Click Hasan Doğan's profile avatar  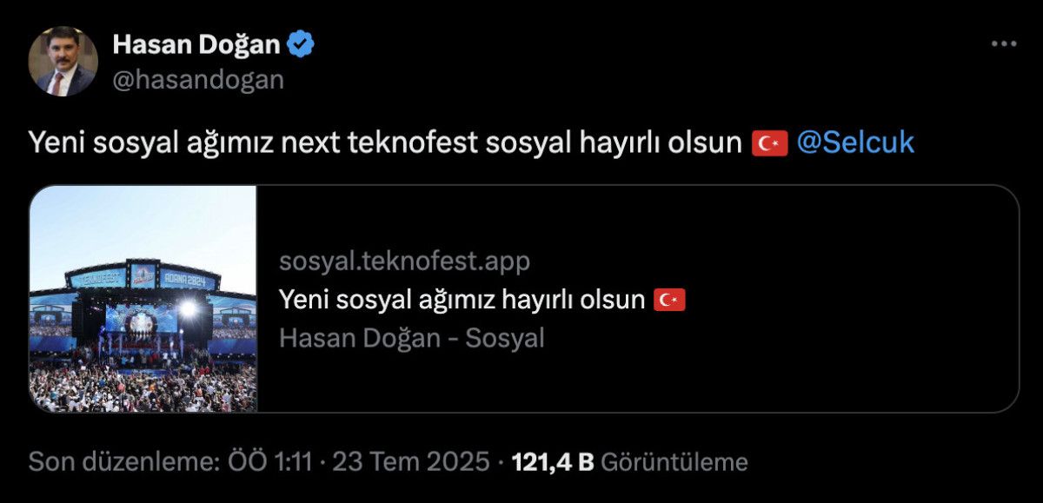(x=63, y=61)
